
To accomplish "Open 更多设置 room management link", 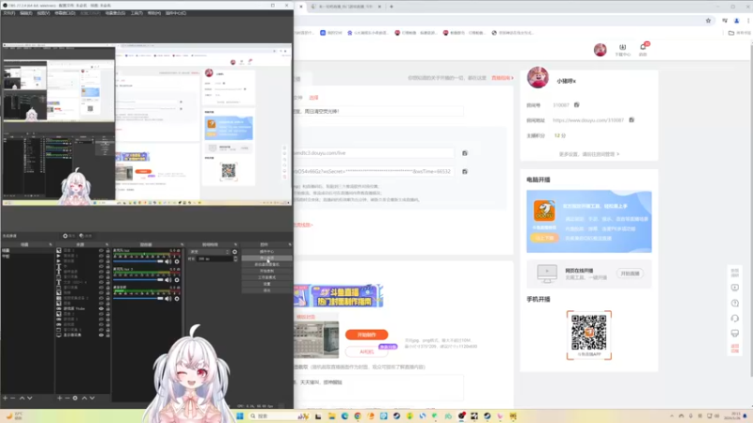I will [589, 154].
